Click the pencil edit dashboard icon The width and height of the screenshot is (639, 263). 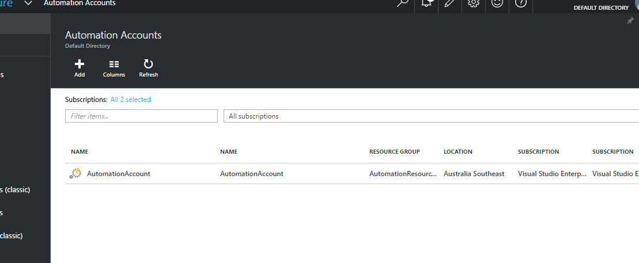tap(450, 3)
